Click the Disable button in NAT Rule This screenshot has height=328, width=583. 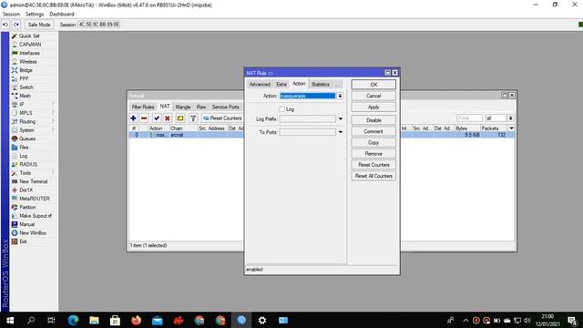click(x=373, y=120)
